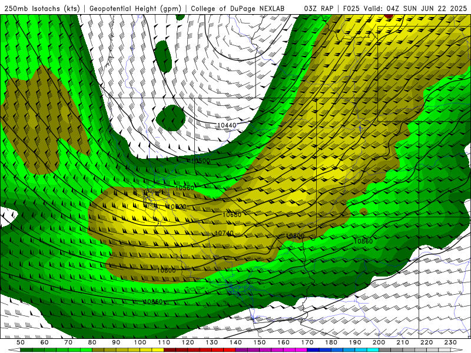This screenshot has width=471, height=353.
Task: Click the 230 value on the color scale
Action: point(450,342)
